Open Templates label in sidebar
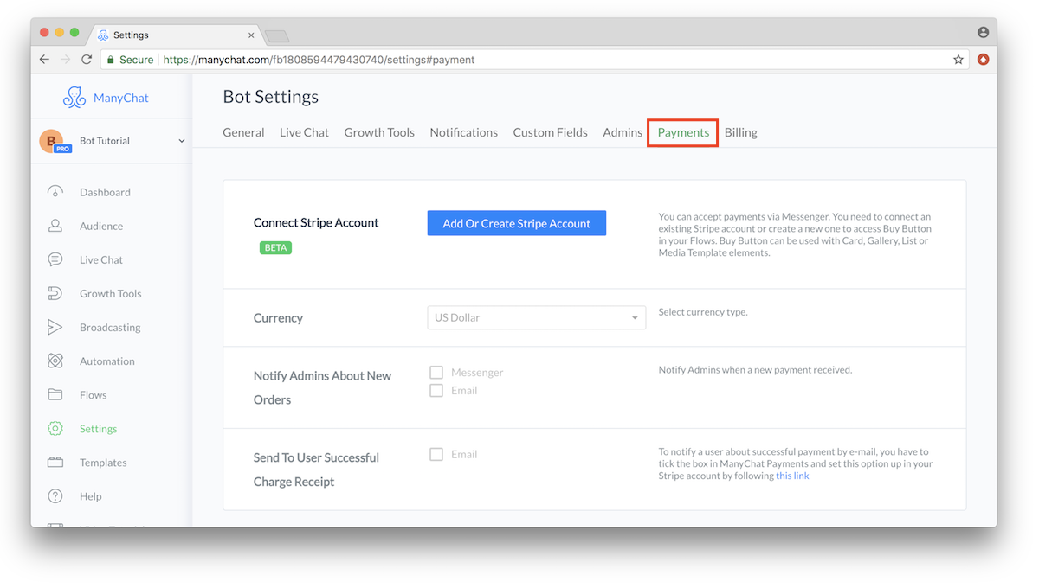 tap(103, 462)
